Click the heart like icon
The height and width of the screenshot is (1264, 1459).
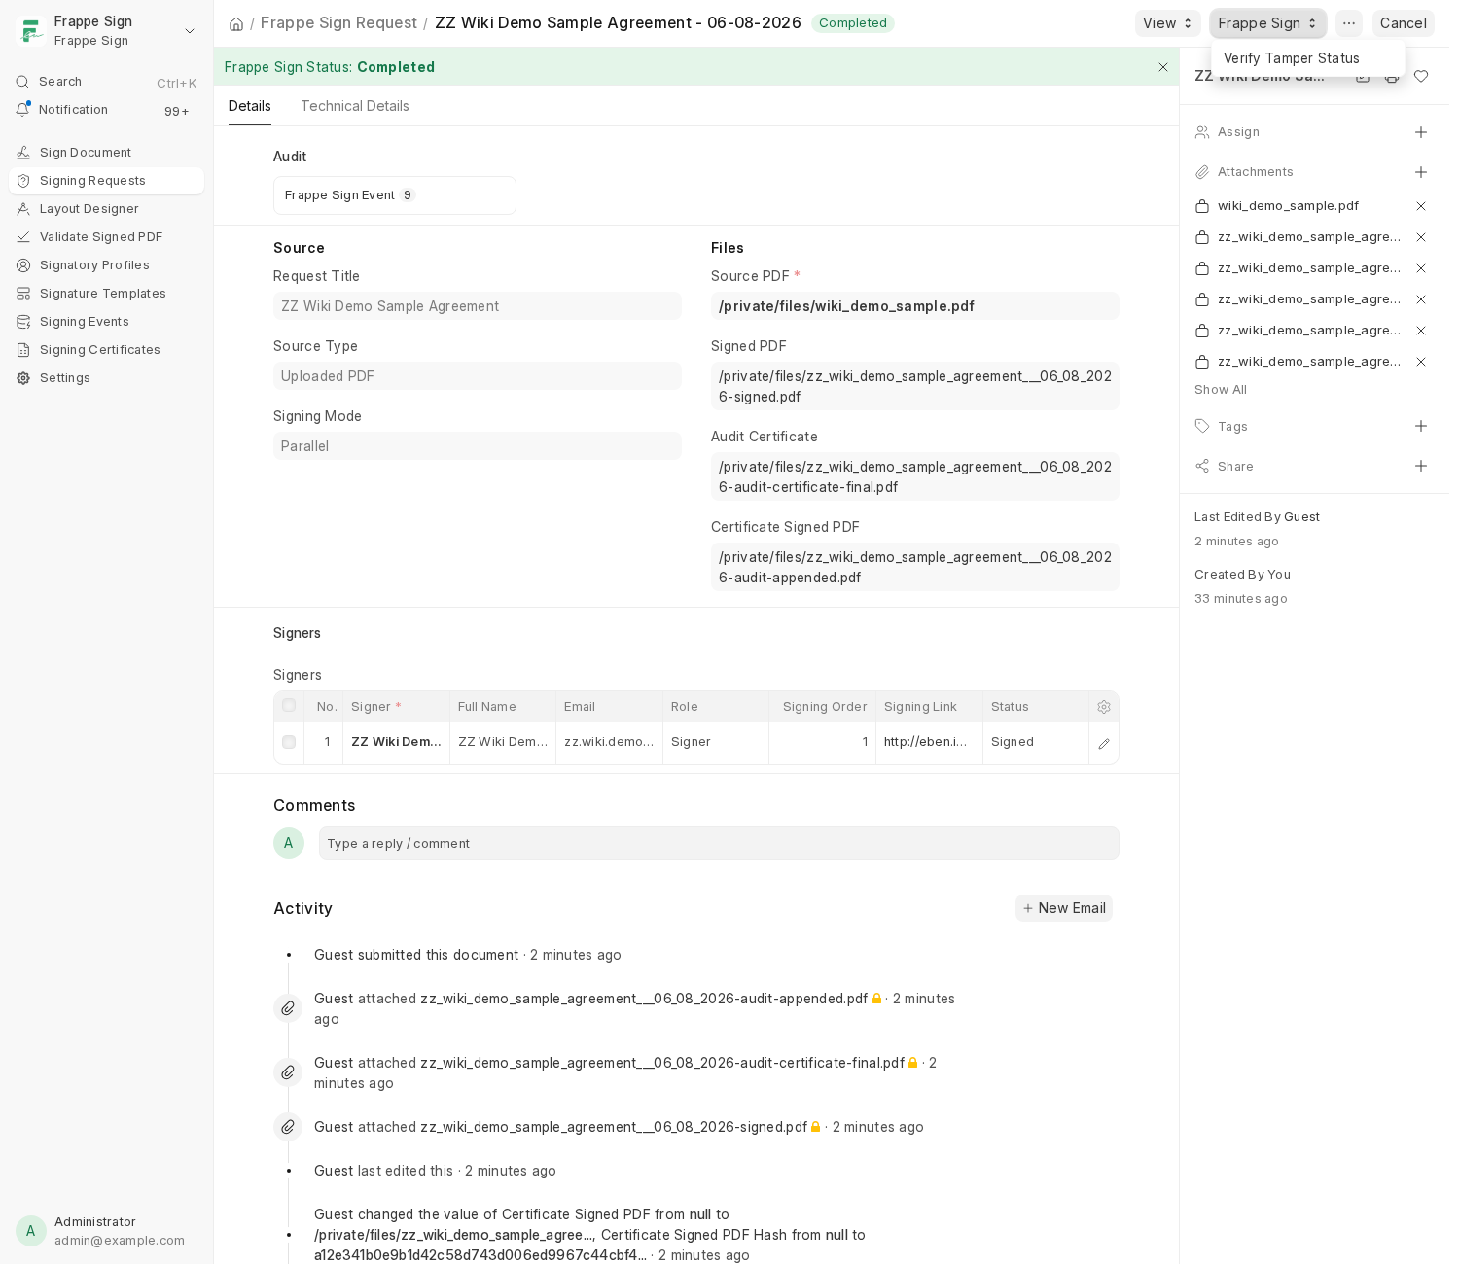[1421, 76]
